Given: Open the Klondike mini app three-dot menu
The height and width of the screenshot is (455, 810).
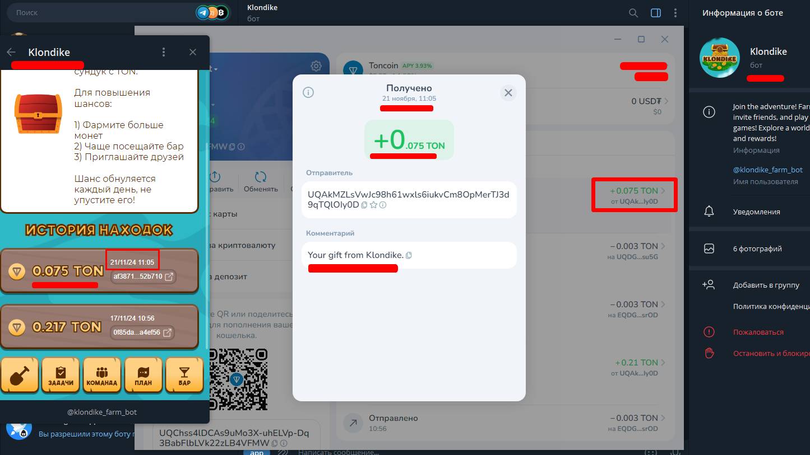Looking at the screenshot, I should click(x=164, y=52).
